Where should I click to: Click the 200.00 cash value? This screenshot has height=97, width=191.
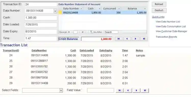pos(72,83)
